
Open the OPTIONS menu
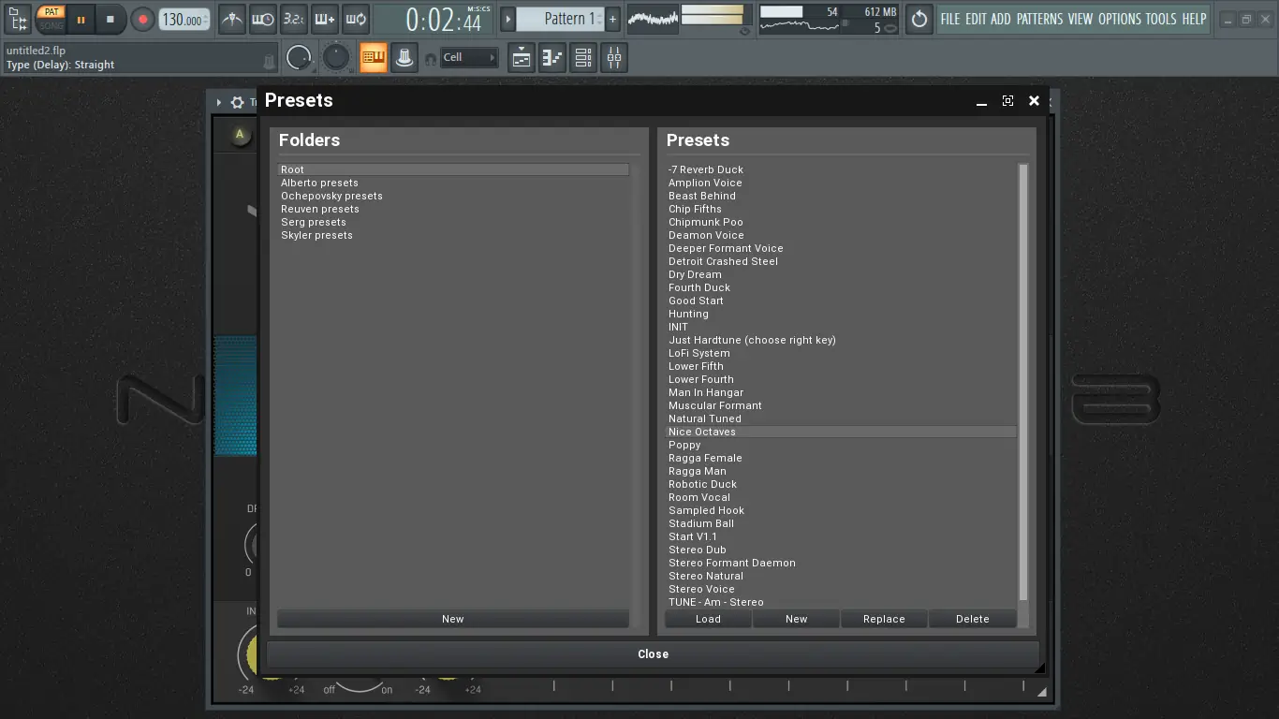pyautogui.click(x=1120, y=19)
